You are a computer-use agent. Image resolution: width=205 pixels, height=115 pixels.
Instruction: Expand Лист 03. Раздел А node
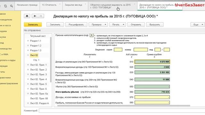pyautogui.click(x=28, y=103)
